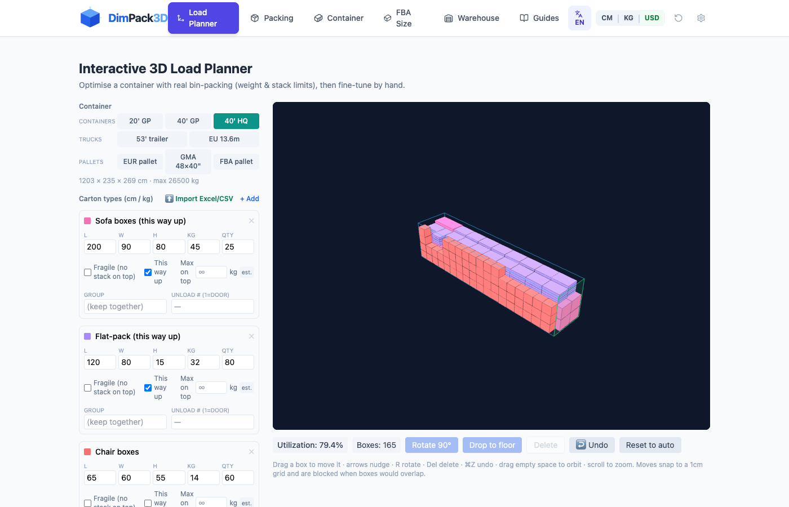The height and width of the screenshot is (507, 789).
Task: Edit Chair boxes length field 65
Action: click(100, 478)
